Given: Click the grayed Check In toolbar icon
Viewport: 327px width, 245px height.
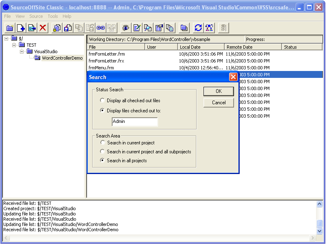Looking at the screenshot, I should 79,28.
